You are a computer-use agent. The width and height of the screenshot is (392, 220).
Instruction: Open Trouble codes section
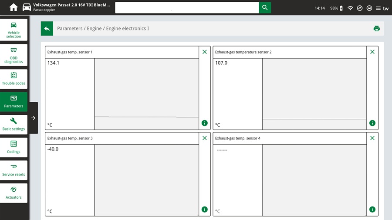pyautogui.click(x=14, y=79)
